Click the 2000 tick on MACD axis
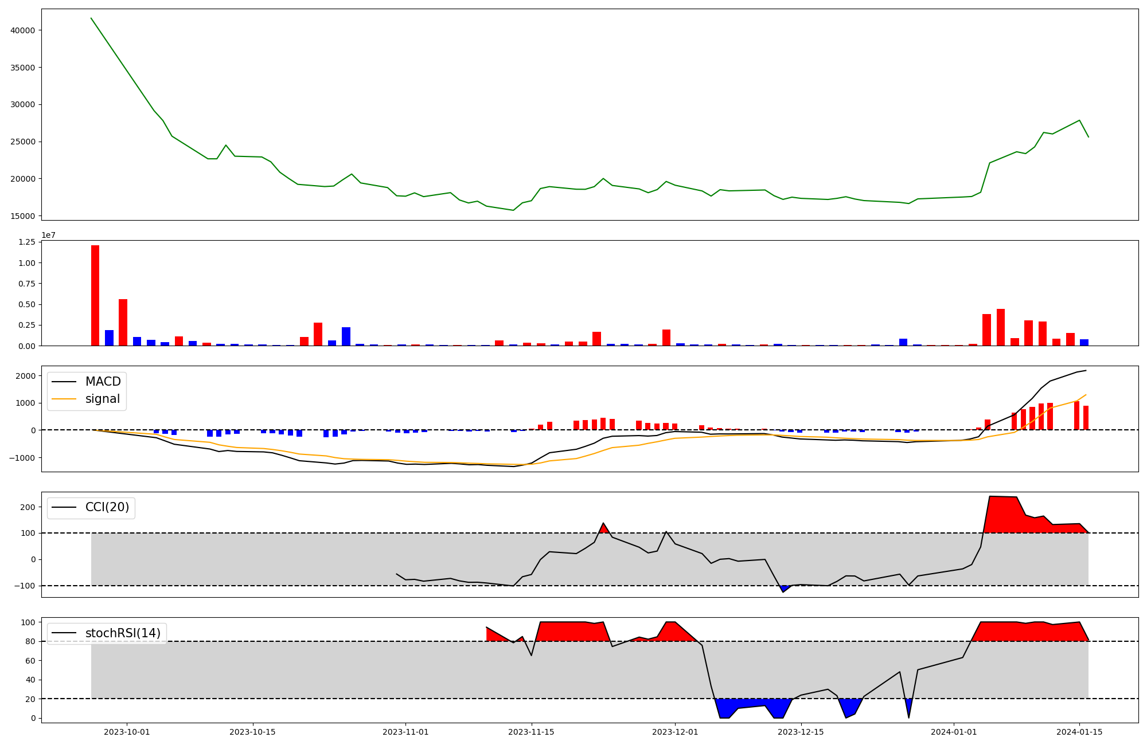The width and height of the screenshot is (1147, 745). (x=25, y=376)
